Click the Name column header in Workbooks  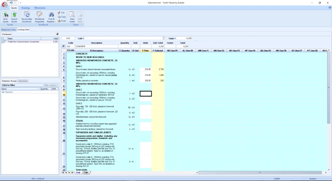coord(24,39)
